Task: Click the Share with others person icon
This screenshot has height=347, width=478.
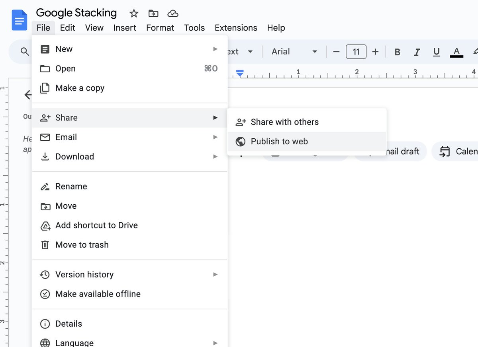Action: click(241, 122)
